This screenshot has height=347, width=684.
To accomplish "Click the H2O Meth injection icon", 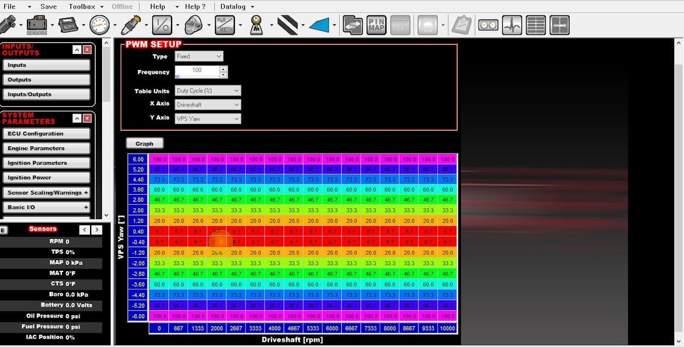I will (x=225, y=25).
